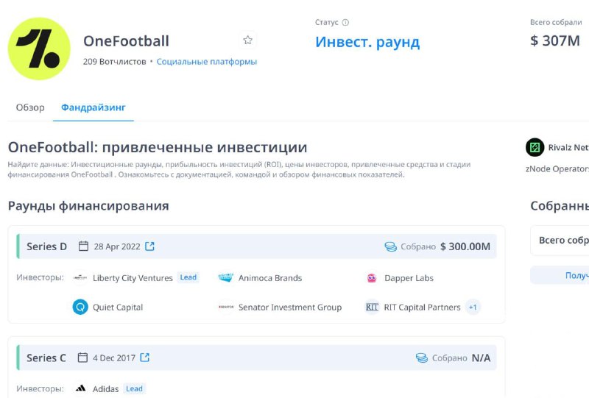Viewport: 589px width, 398px height.
Task: Open Senator Investment Group investor
Action: (x=290, y=307)
